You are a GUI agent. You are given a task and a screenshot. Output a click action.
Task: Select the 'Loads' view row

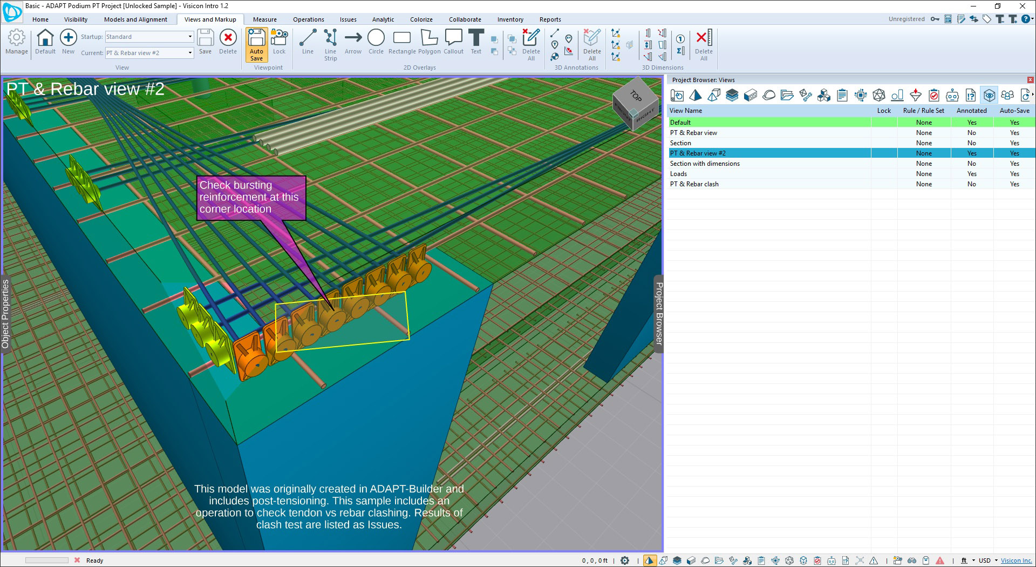click(851, 174)
